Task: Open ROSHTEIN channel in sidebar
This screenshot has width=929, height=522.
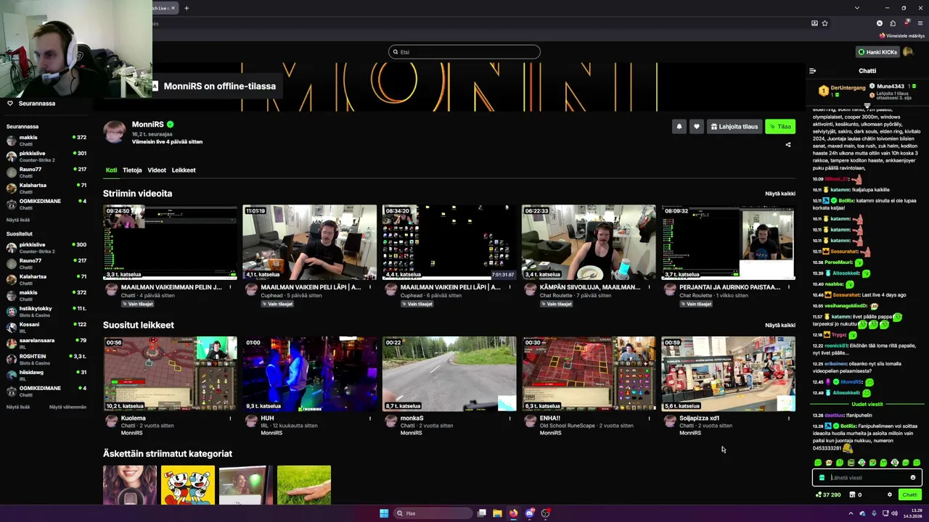Action: point(46,360)
